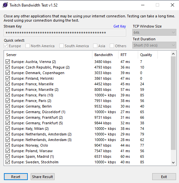179x183 pixels.
Task: Click the server list vertical scrollbar thumb
Action: (x=173, y=103)
